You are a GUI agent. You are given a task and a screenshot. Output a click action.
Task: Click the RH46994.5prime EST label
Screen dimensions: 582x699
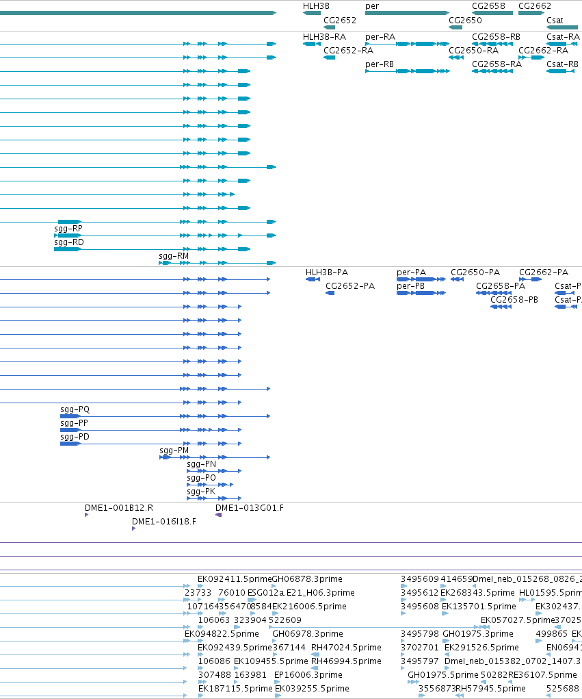(347, 661)
